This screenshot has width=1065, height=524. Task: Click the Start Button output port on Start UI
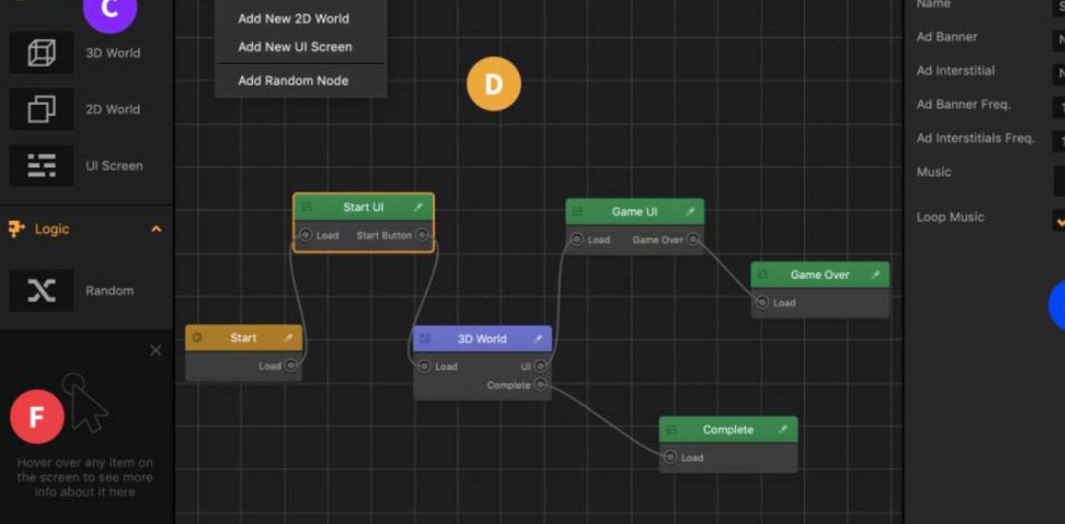(x=422, y=235)
